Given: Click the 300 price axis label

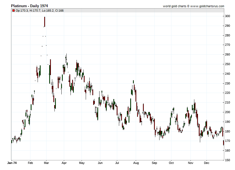Looking at the screenshot, I should pyautogui.click(x=228, y=16).
